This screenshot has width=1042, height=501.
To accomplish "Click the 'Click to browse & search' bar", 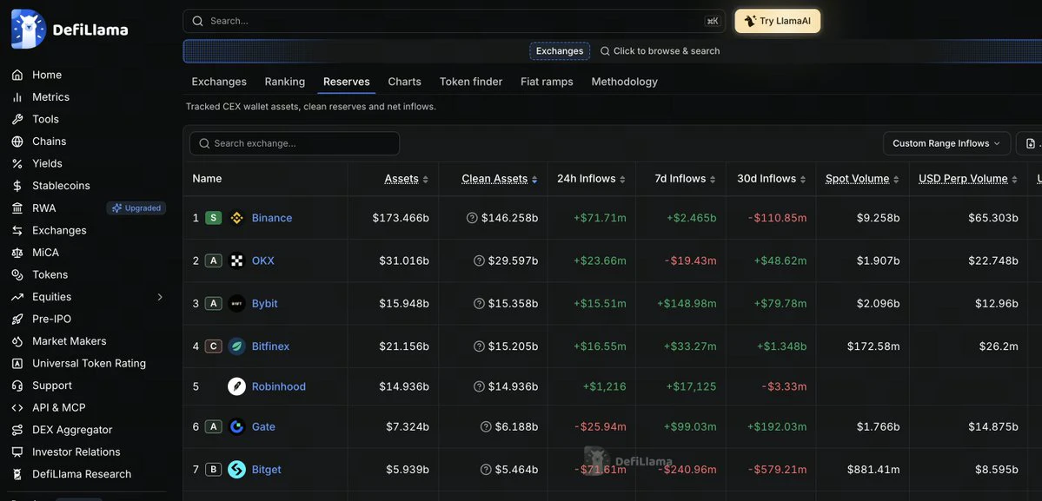I will [x=660, y=51].
